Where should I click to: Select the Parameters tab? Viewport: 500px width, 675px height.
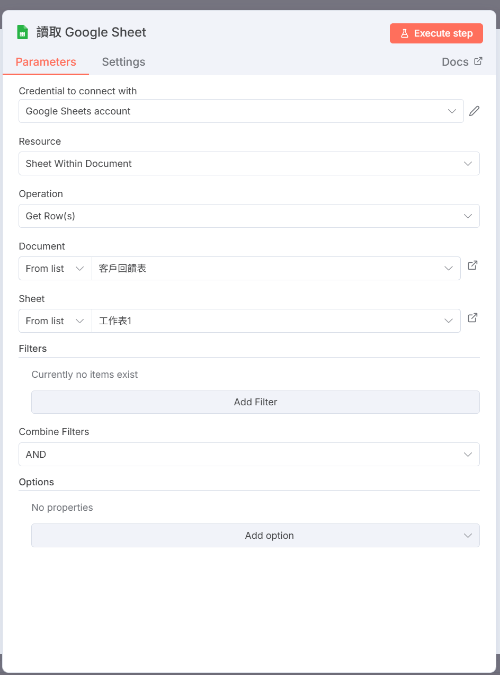point(46,62)
